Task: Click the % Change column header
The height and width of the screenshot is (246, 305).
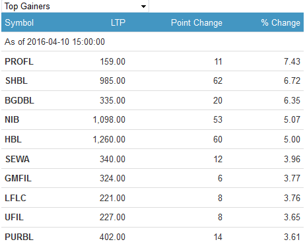Action: (281, 22)
